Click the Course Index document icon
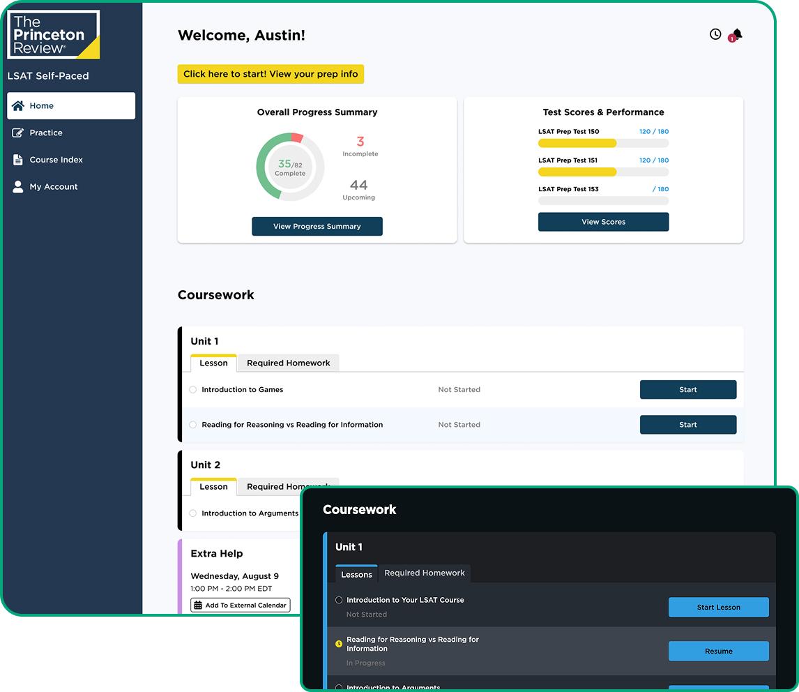799x692 pixels. click(18, 160)
